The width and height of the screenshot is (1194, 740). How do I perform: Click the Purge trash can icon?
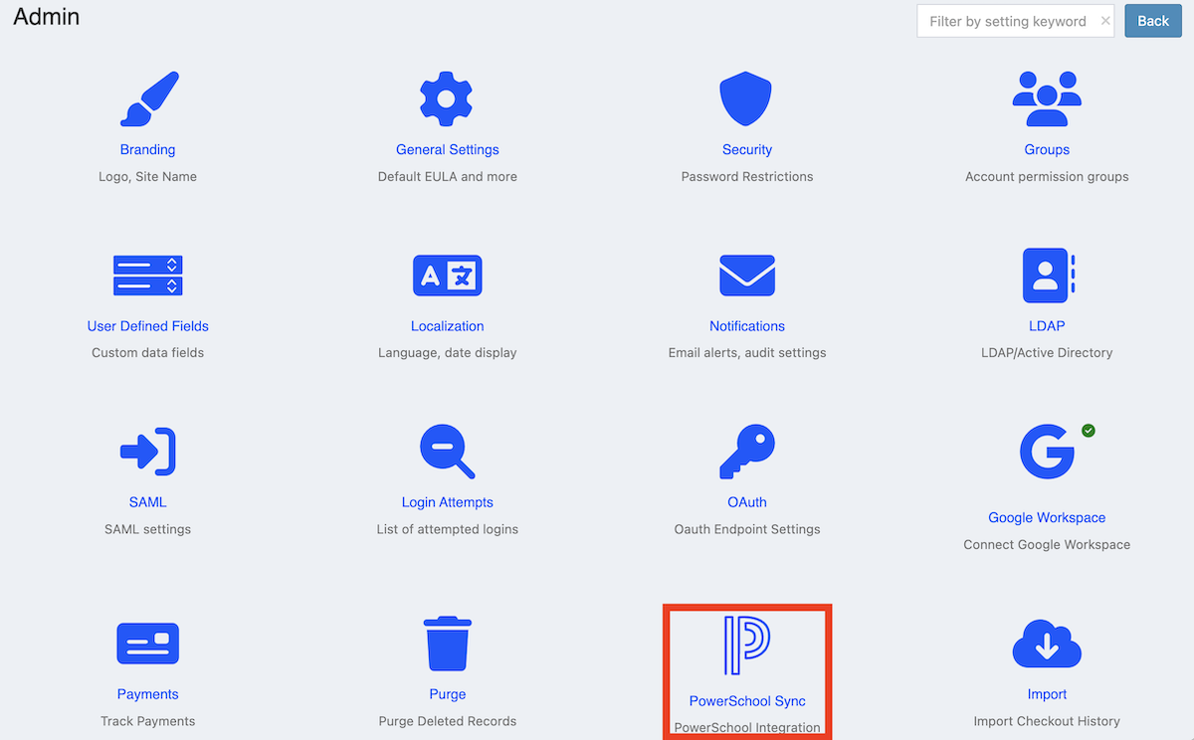tap(447, 644)
